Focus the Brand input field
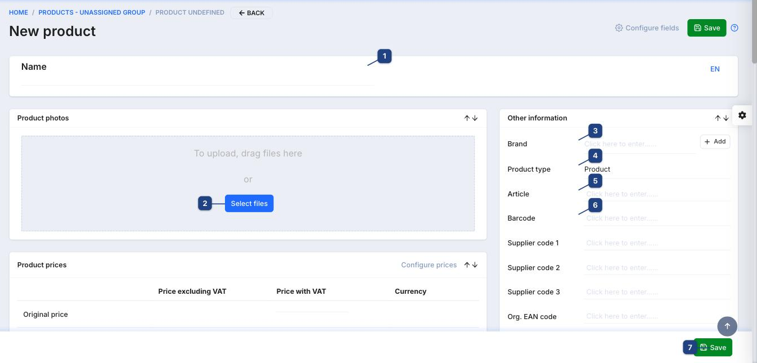The image size is (757, 363). (640, 144)
